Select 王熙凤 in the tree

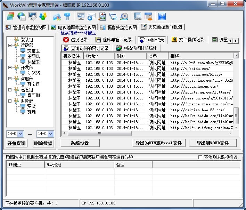tap(33, 56)
